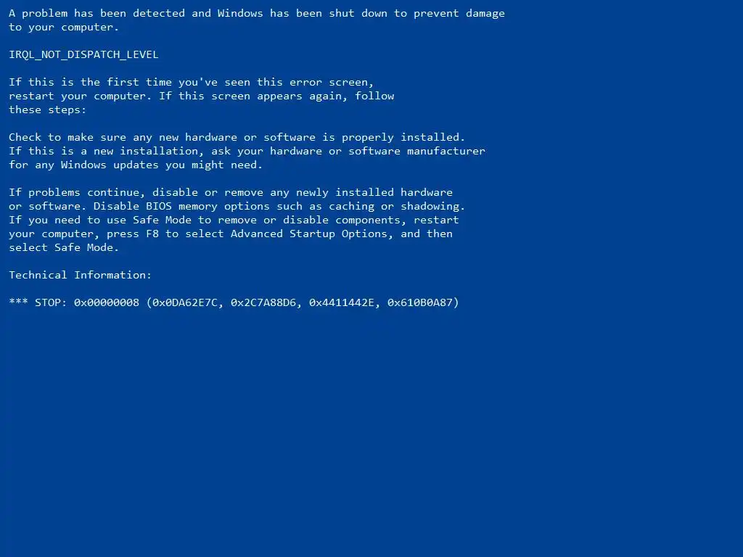Screen dimensions: 743x557
Task: Click the line starting Check to make sure
Action: pyautogui.click(x=237, y=137)
